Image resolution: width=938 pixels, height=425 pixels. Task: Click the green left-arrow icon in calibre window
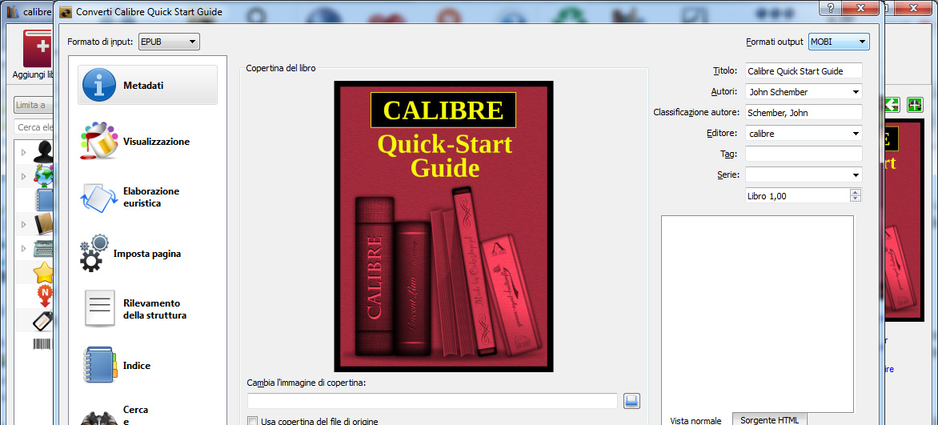pyautogui.click(x=892, y=105)
